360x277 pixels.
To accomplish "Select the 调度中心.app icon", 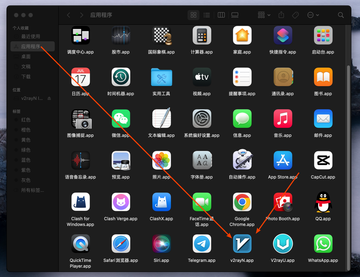I will 80,35.
